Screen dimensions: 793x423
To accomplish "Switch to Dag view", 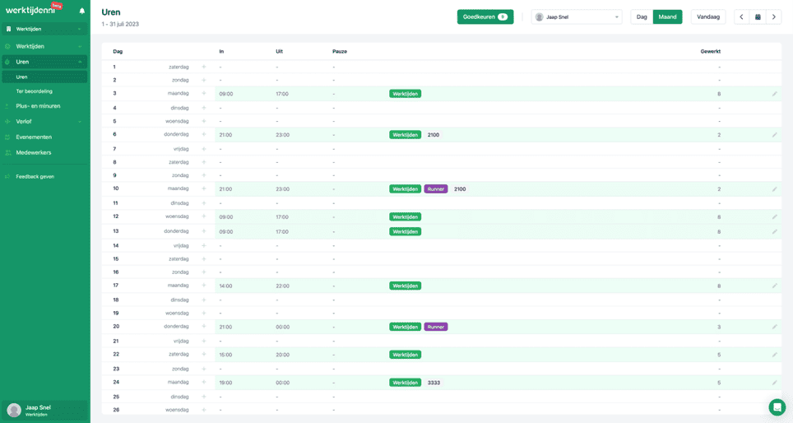I will 642,16.
